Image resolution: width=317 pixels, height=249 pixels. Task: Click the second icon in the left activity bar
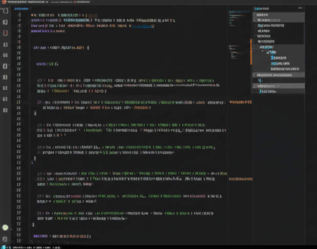click(5, 23)
